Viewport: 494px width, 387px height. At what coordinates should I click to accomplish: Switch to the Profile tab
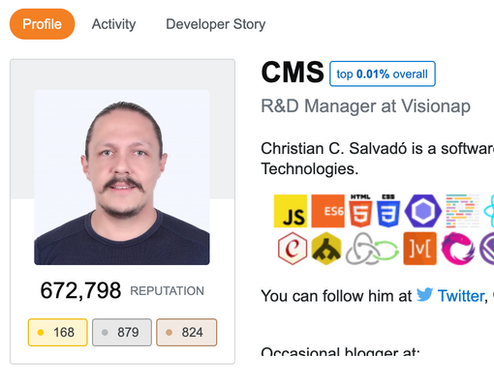[x=43, y=24]
